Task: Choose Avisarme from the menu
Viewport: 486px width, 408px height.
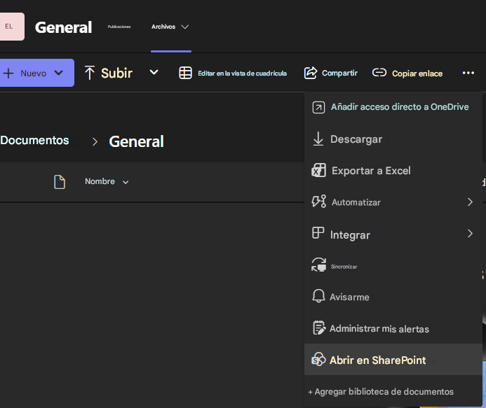Action: (393, 297)
